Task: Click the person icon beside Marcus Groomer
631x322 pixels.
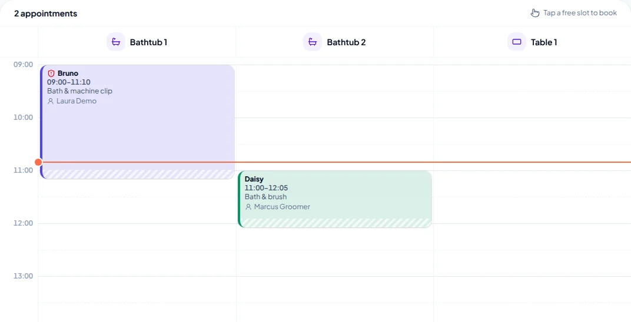Action: [x=248, y=207]
